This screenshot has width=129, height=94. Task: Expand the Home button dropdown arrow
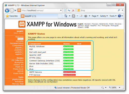click(69, 16)
